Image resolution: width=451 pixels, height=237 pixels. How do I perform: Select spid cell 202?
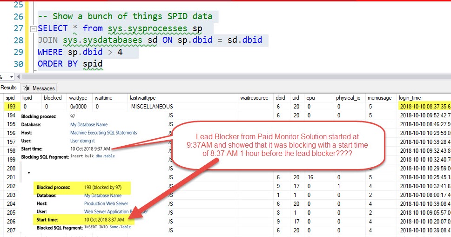[11, 186]
